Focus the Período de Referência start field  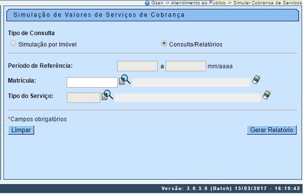coord(137,66)
